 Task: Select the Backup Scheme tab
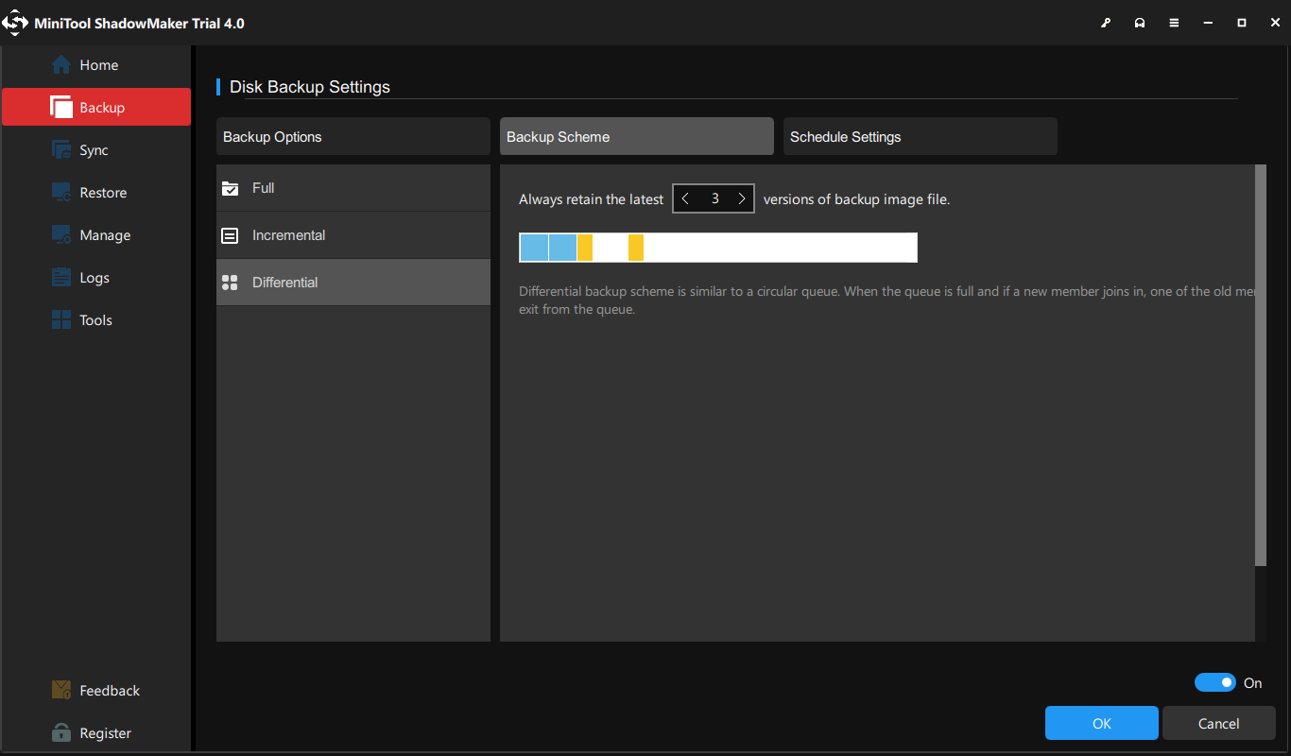pyautogui.click(x=637, y=136)
